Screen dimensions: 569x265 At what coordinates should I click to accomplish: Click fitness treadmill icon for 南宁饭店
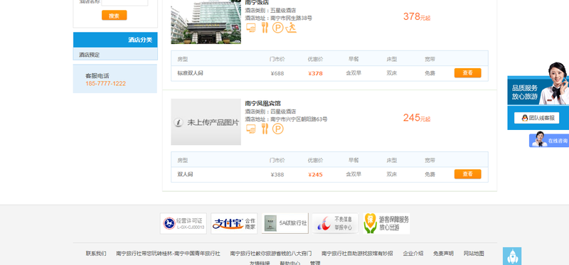tap(291, 28)
